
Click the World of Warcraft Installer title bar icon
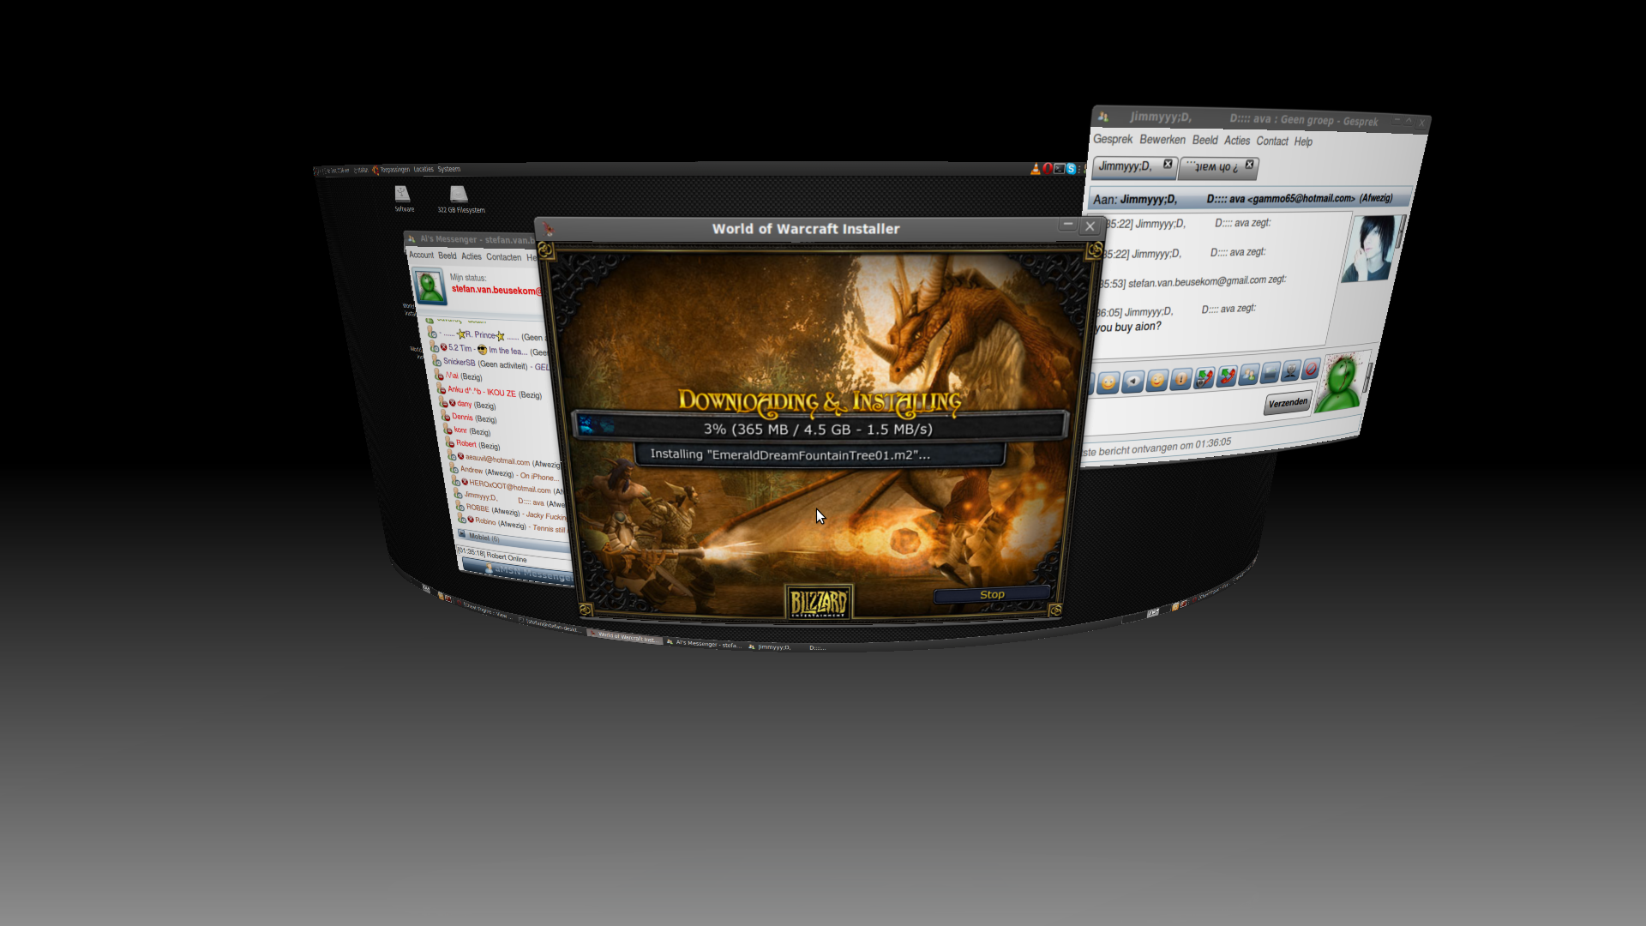tap(548, 229)
